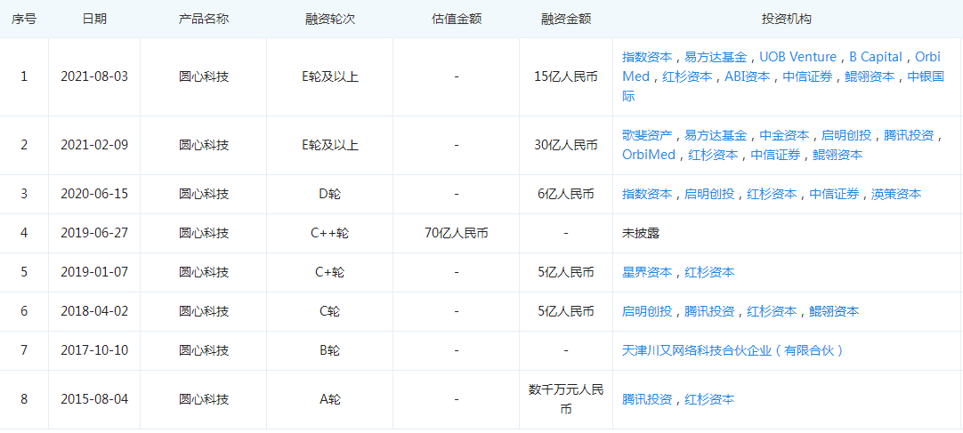Viewport: 963px width, 433px height.
Task: Select the date cell 2019-06-27
Action: tap(94, 233)
